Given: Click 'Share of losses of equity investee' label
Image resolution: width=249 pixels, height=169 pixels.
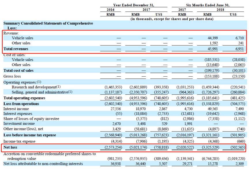Looking at the screenshot, I should click(31, 119).
